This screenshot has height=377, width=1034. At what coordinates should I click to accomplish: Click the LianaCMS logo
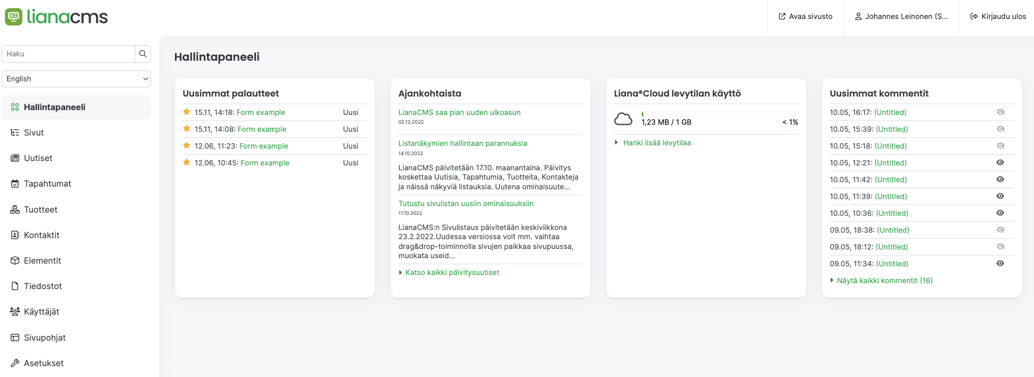57,17
